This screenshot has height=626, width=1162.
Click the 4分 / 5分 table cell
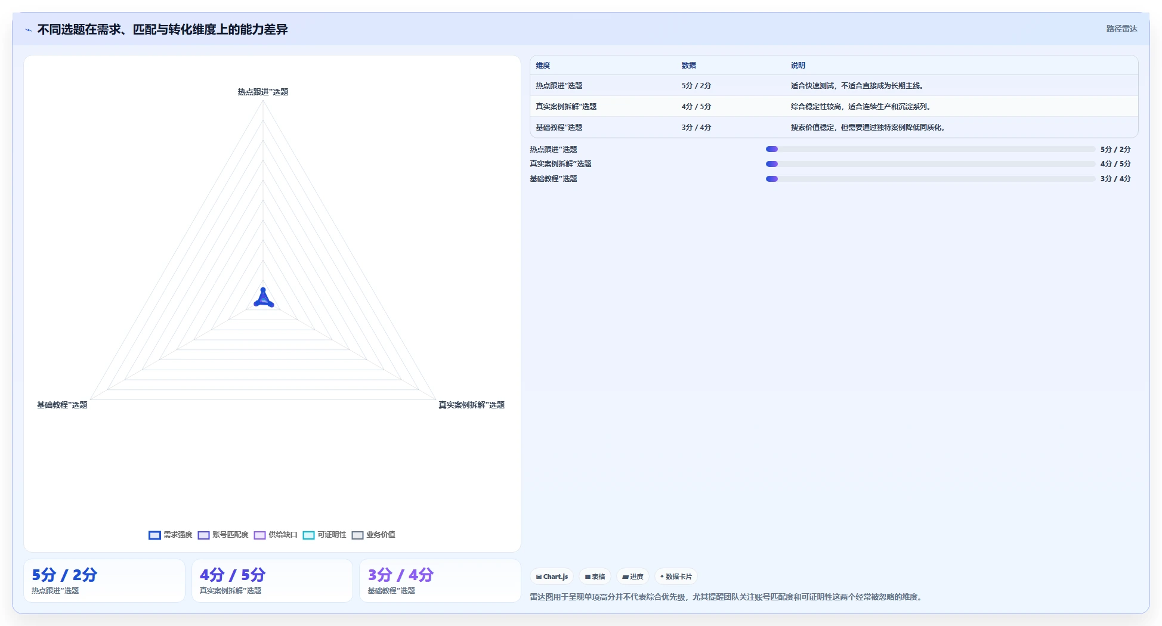(x=696, y=107)
